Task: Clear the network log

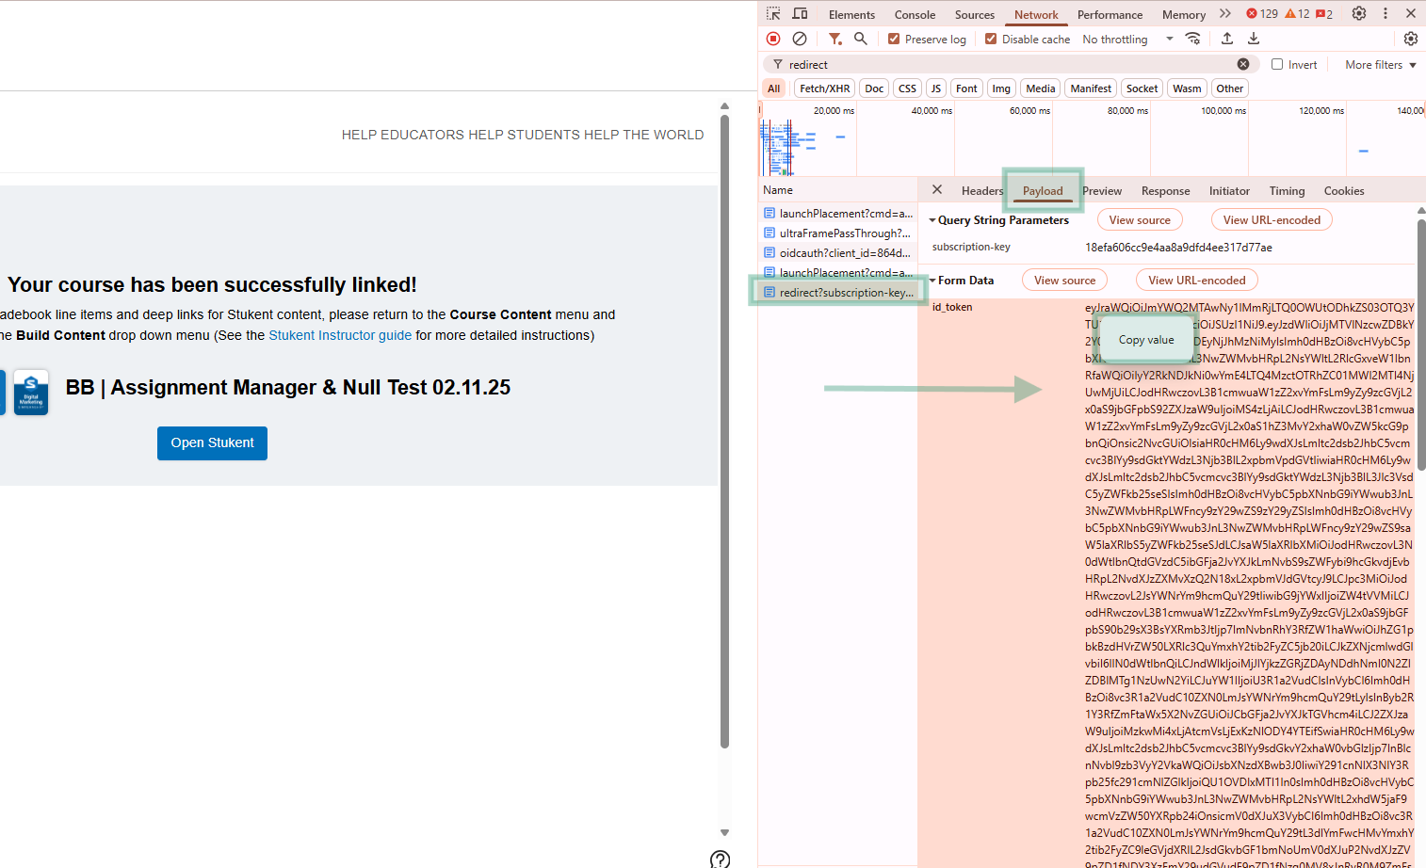Action: click(x=800, y=39)
